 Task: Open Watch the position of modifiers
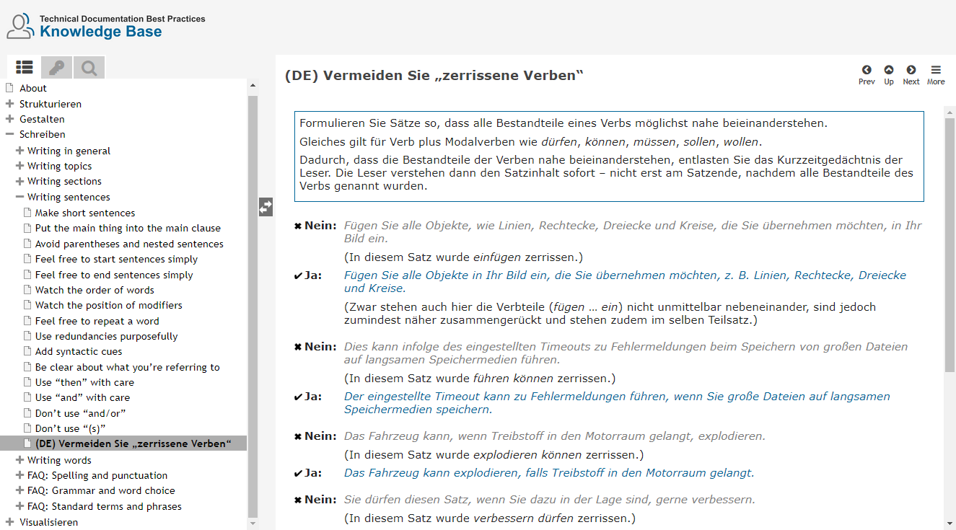pyautogui.click(x=109, y=305)
